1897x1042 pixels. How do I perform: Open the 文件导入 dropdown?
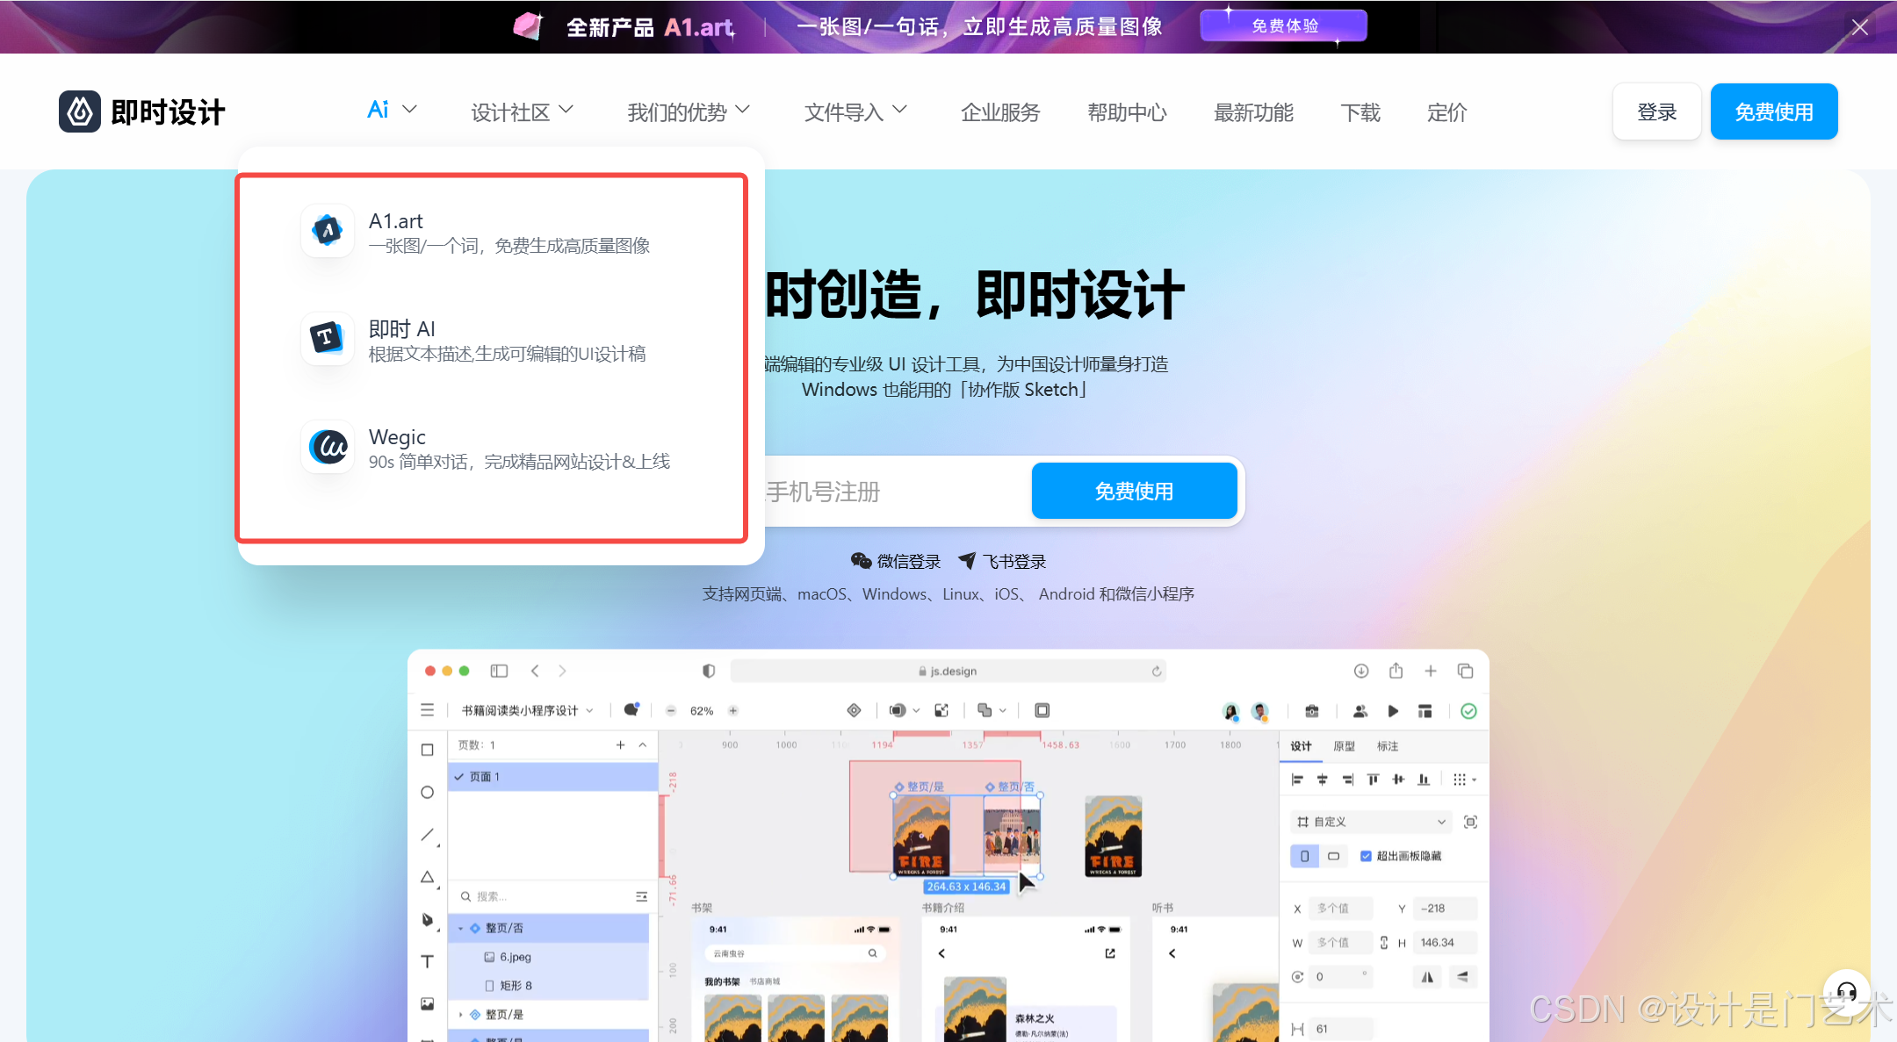coord(855,112)
